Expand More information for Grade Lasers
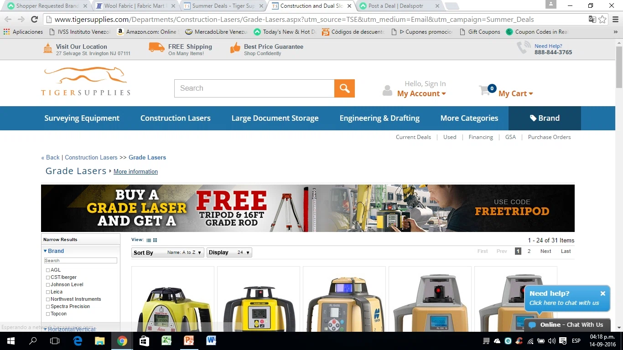The image size is (623, 350). click(135, 171)
